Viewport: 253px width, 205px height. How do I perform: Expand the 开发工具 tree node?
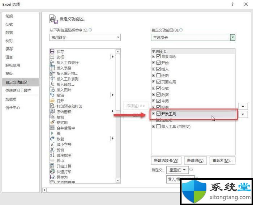pos(154,114)
